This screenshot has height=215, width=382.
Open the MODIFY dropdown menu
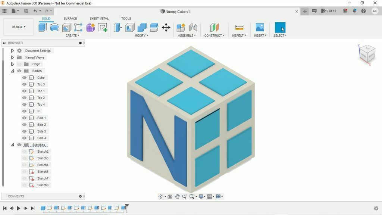[x=141, y=35]
